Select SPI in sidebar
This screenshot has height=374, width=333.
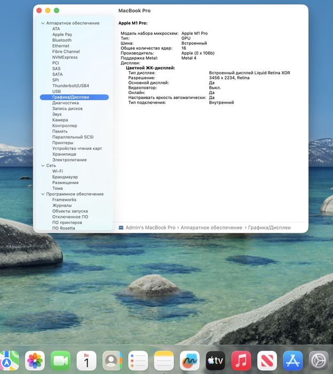[x=55, y=80]
